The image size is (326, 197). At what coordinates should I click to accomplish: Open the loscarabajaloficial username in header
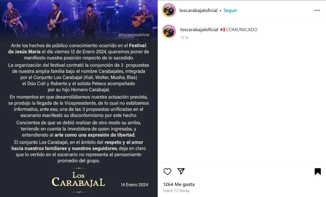coord(198,11)
